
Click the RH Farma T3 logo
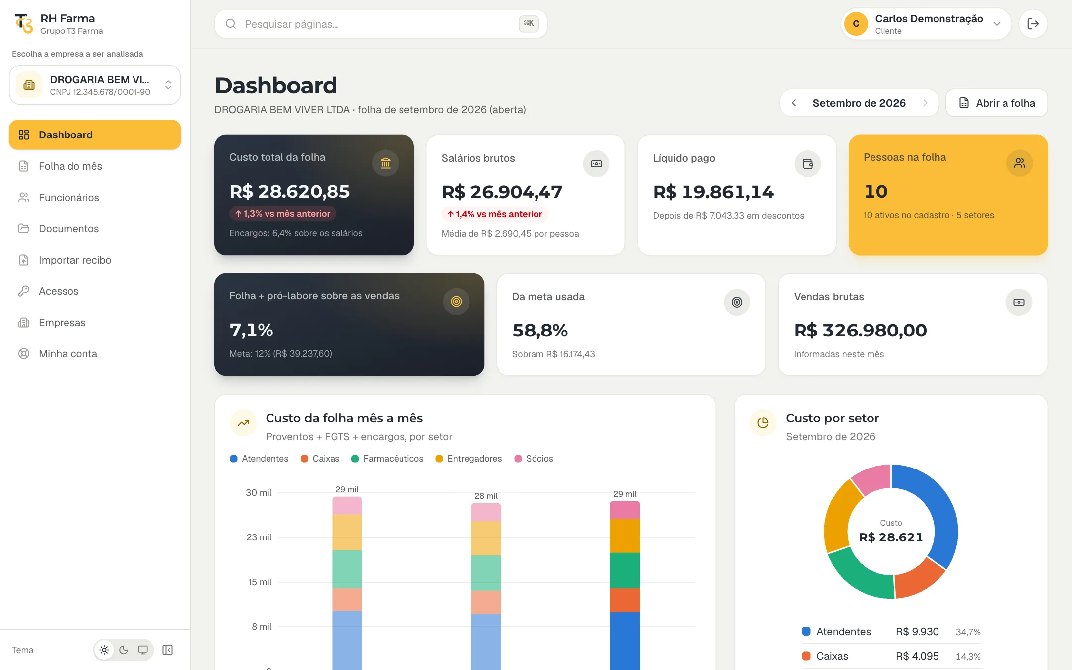[x=23, y=24]
